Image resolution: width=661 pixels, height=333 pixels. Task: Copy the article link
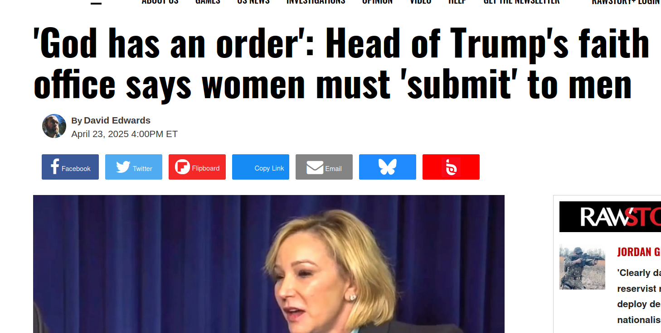coord(261,167)
